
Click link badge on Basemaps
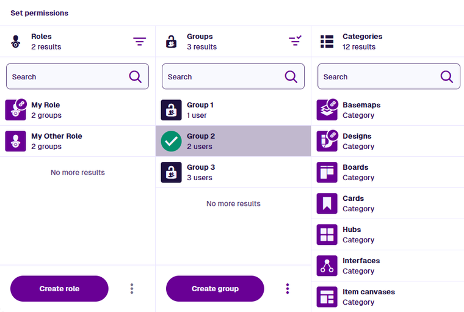coord(333,104)
